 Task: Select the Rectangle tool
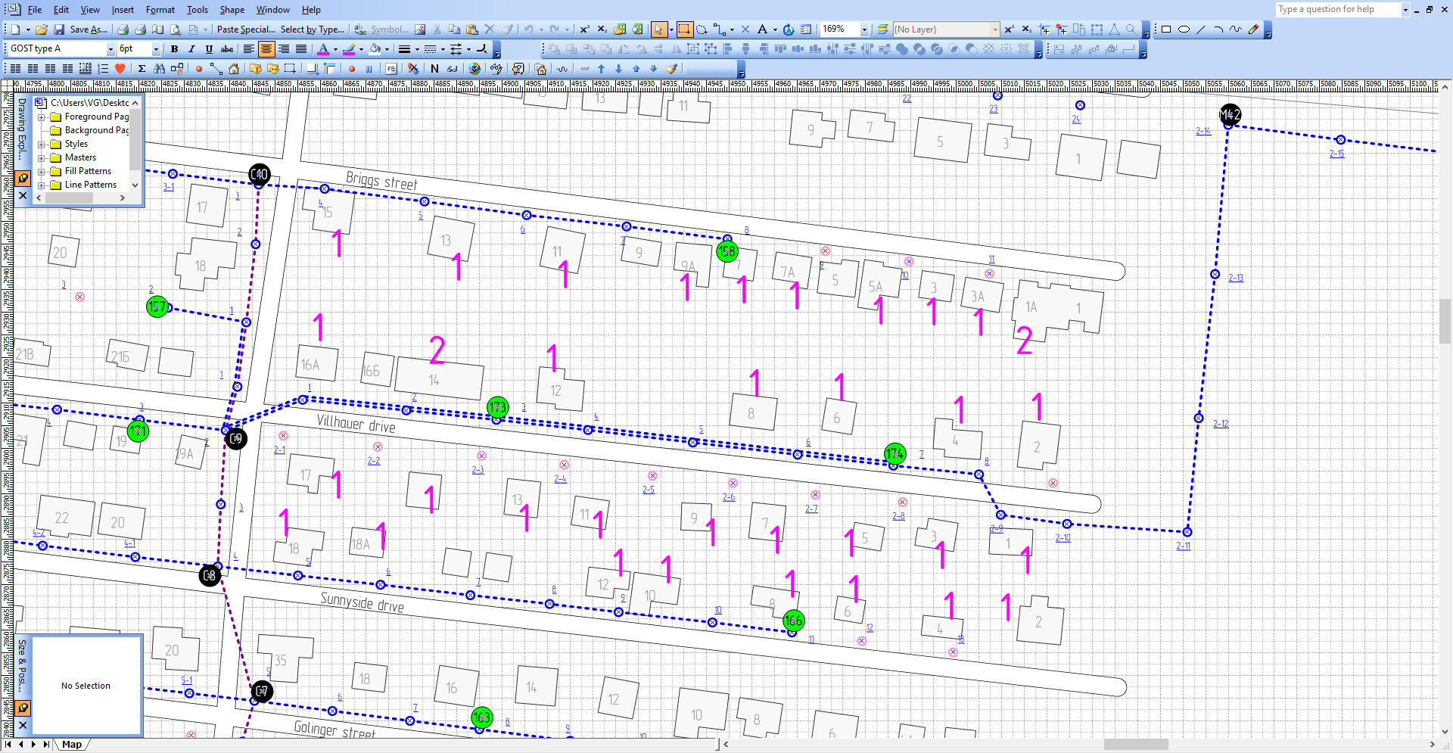[1166, 29]
